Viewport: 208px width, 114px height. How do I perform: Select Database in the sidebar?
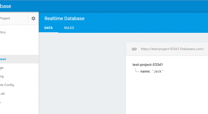click(x=3, y=59)
